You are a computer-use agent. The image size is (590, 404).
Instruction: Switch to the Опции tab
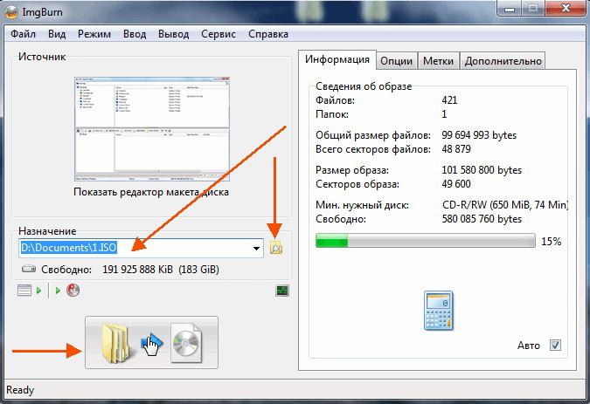tap(396, 61)
